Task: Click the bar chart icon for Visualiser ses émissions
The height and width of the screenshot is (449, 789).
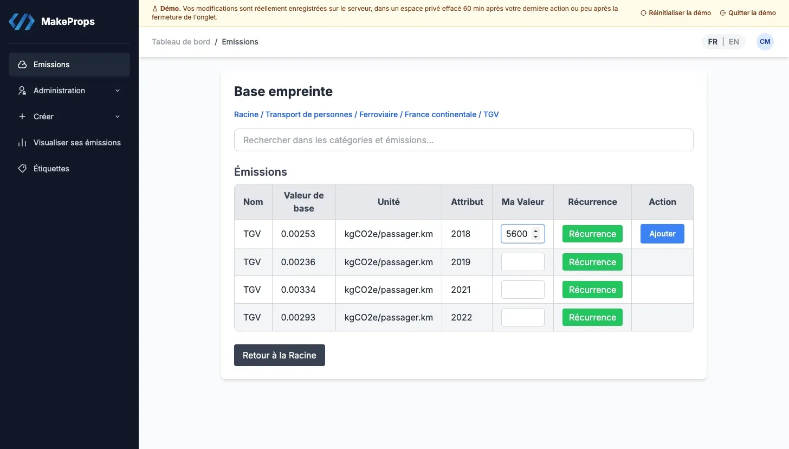Action: pos(22,143)
